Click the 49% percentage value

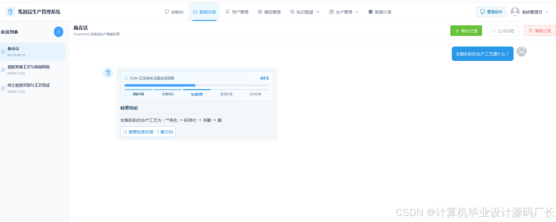[x=265, y=78]
